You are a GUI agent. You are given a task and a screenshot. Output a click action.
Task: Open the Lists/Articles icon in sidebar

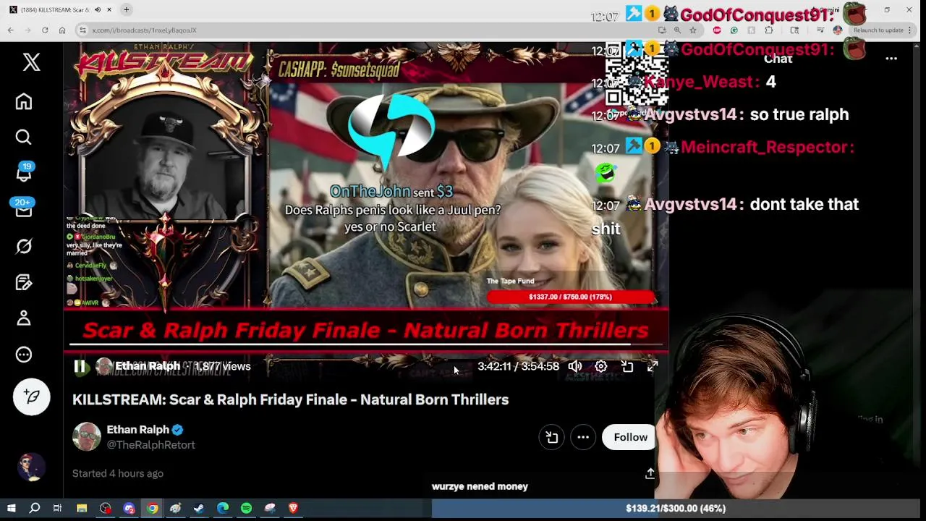point(24,282)
